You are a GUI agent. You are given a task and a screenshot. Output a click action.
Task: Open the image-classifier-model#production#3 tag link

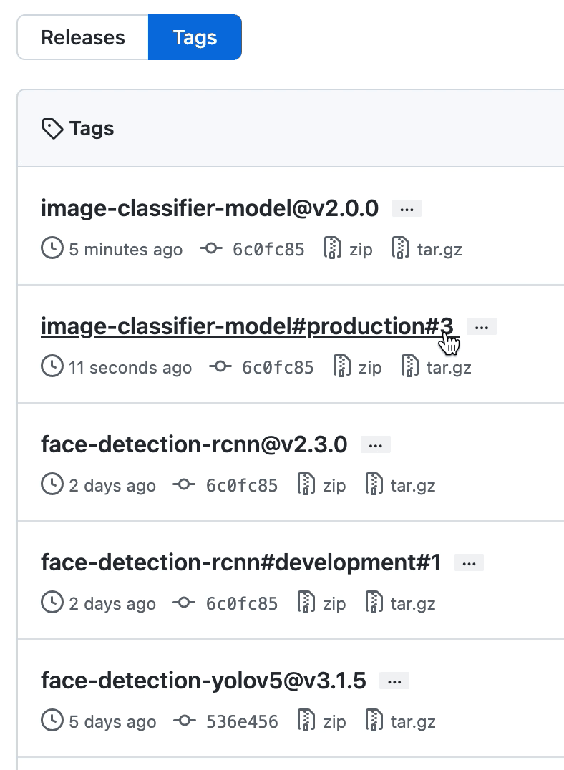(x=247, y=326)
